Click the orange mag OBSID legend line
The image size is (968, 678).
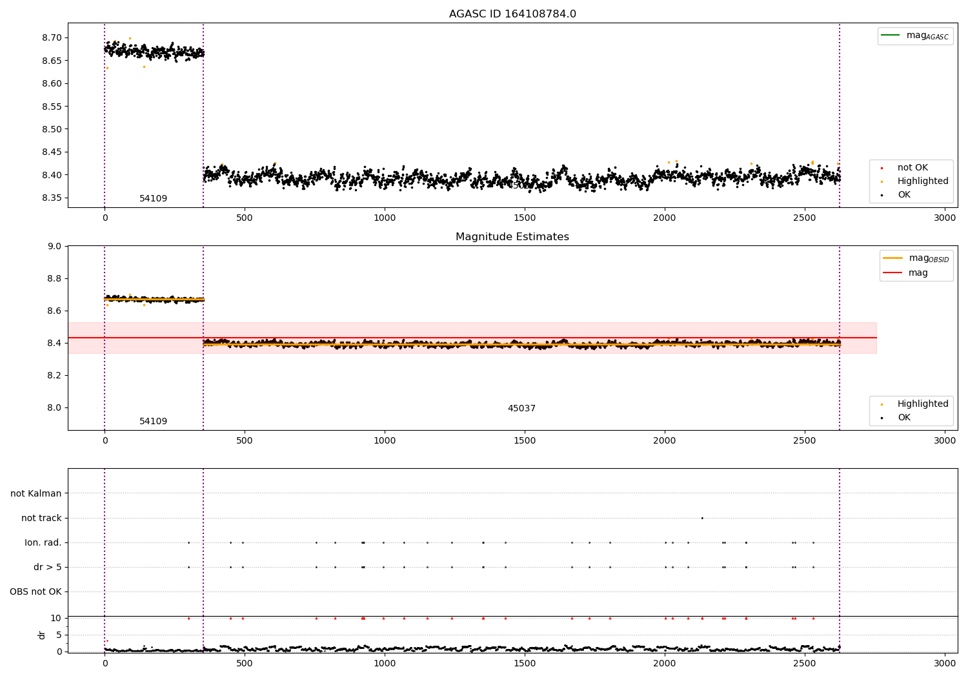tap(892, 258)
